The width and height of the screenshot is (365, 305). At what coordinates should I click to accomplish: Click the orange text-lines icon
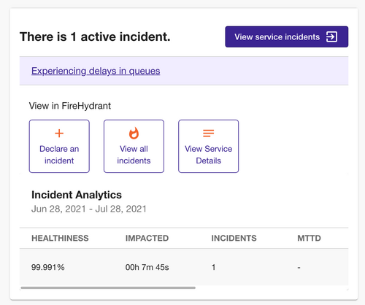[x=209, y=133]
